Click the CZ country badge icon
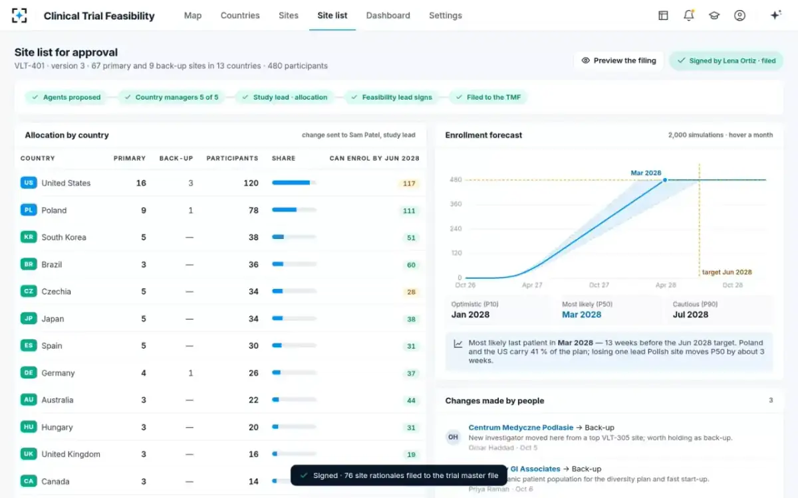This screenshot has height=498, width=798. coord(29,291)
